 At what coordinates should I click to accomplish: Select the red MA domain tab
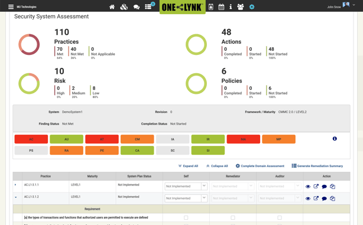coord(244,139)
